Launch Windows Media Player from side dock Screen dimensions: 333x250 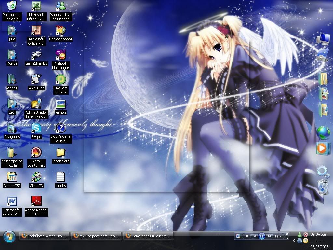[323, 148]
